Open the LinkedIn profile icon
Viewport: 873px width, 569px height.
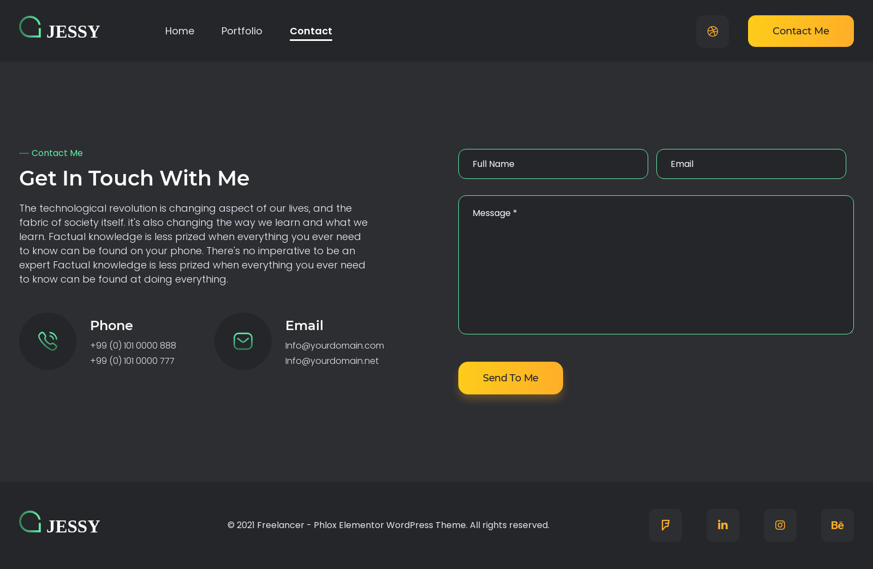pyautogui.click(x=722, y=525)
